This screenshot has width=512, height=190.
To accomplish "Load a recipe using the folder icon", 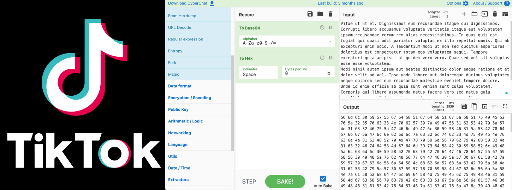I will point(320,14).
